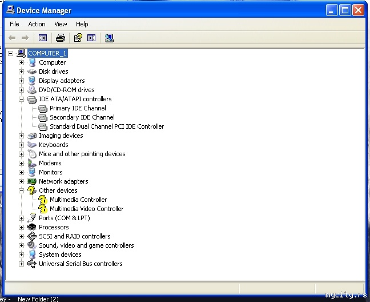Click the SCSI and RAID controllers icon
Image resolution: width=370 pixels, height=302 pixels.
click(32, 236)
